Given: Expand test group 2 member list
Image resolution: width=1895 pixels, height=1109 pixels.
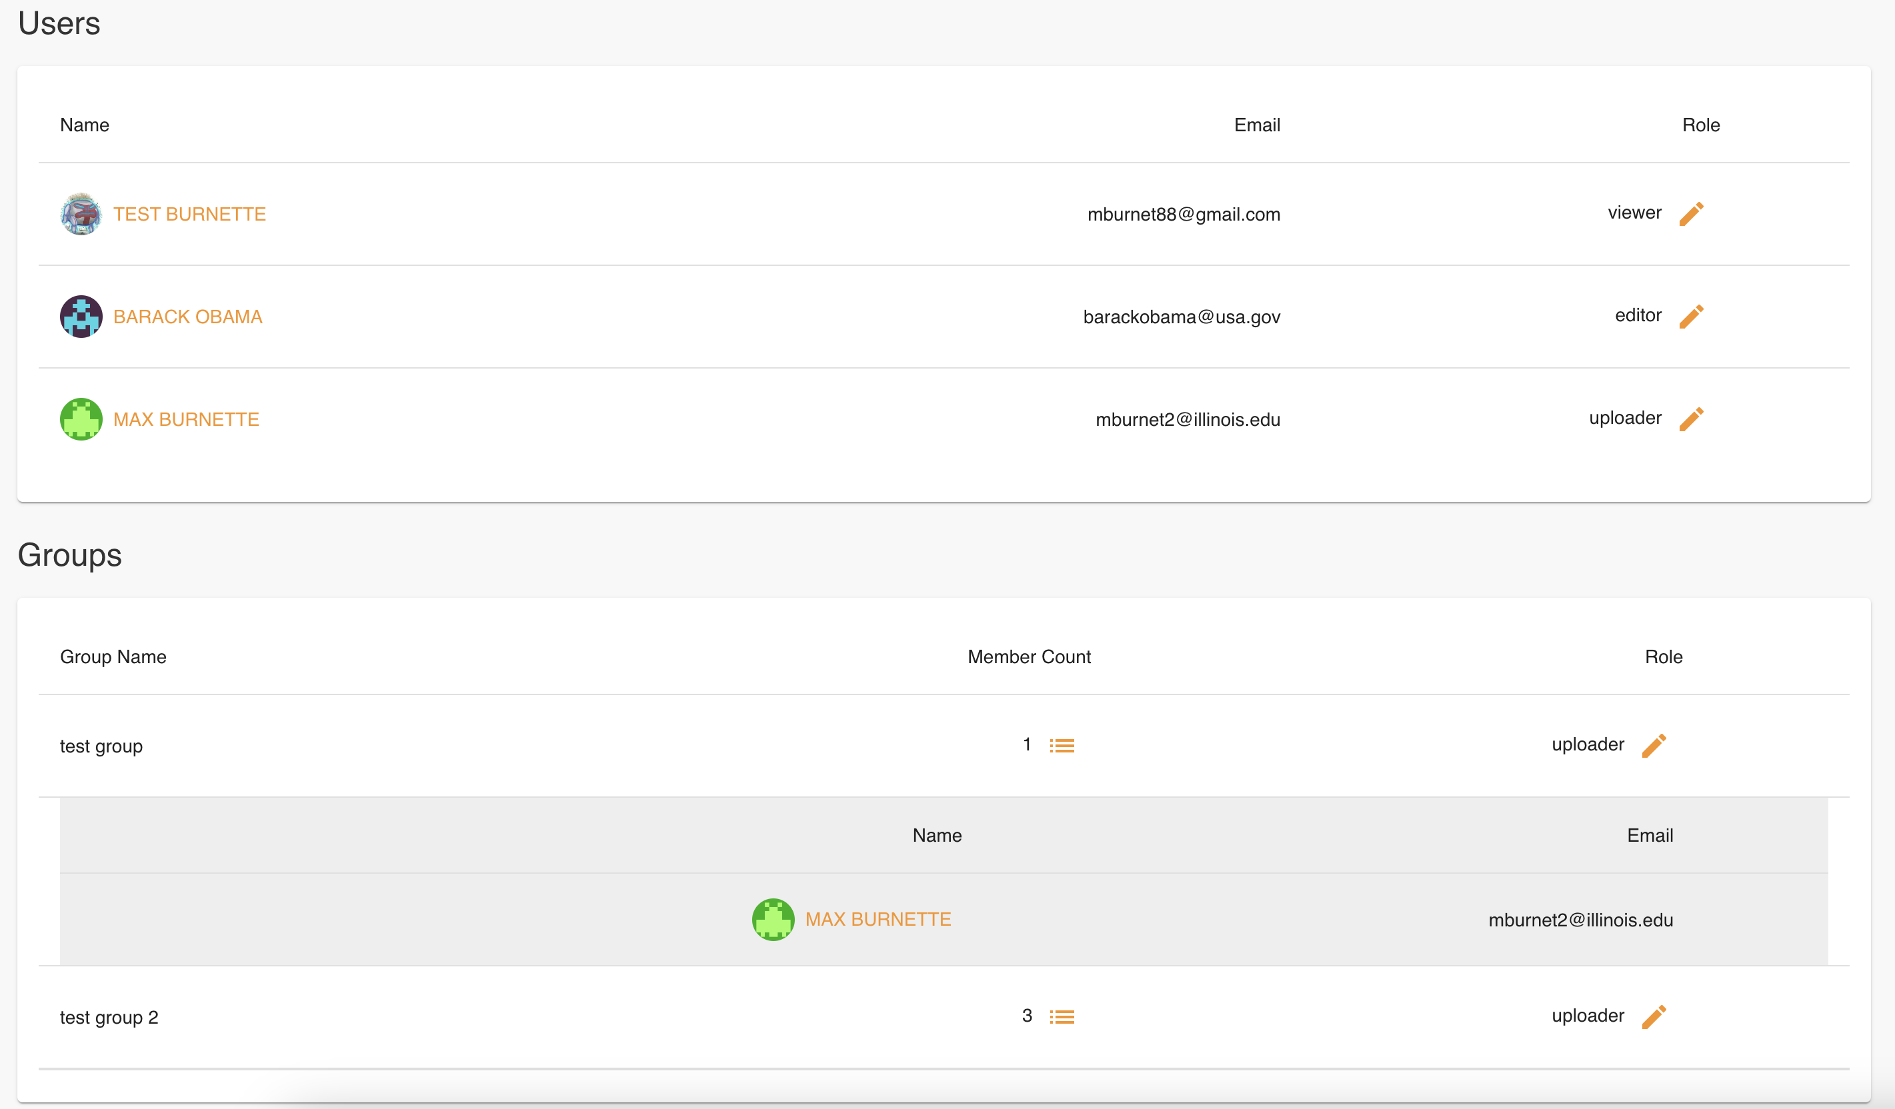Looking at the screenshot, I should click(1062, 1016).
